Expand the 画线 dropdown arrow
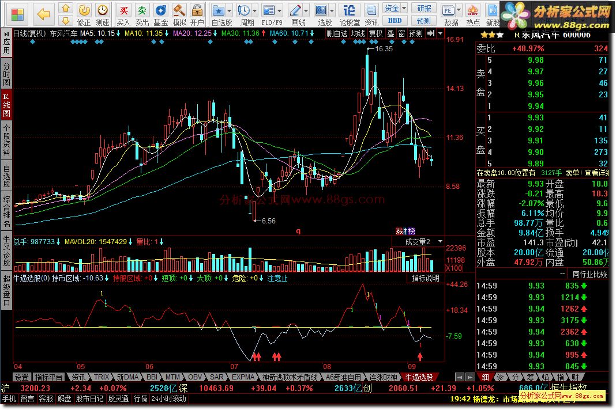 pos(306,11)
